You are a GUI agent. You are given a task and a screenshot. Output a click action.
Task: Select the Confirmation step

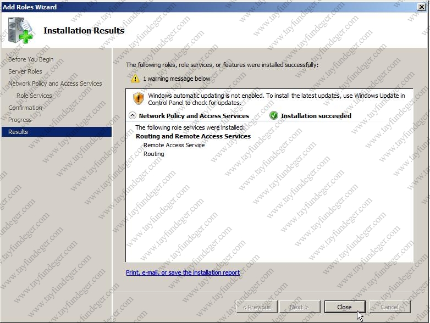pyautogui.click(x=25, y=108)
